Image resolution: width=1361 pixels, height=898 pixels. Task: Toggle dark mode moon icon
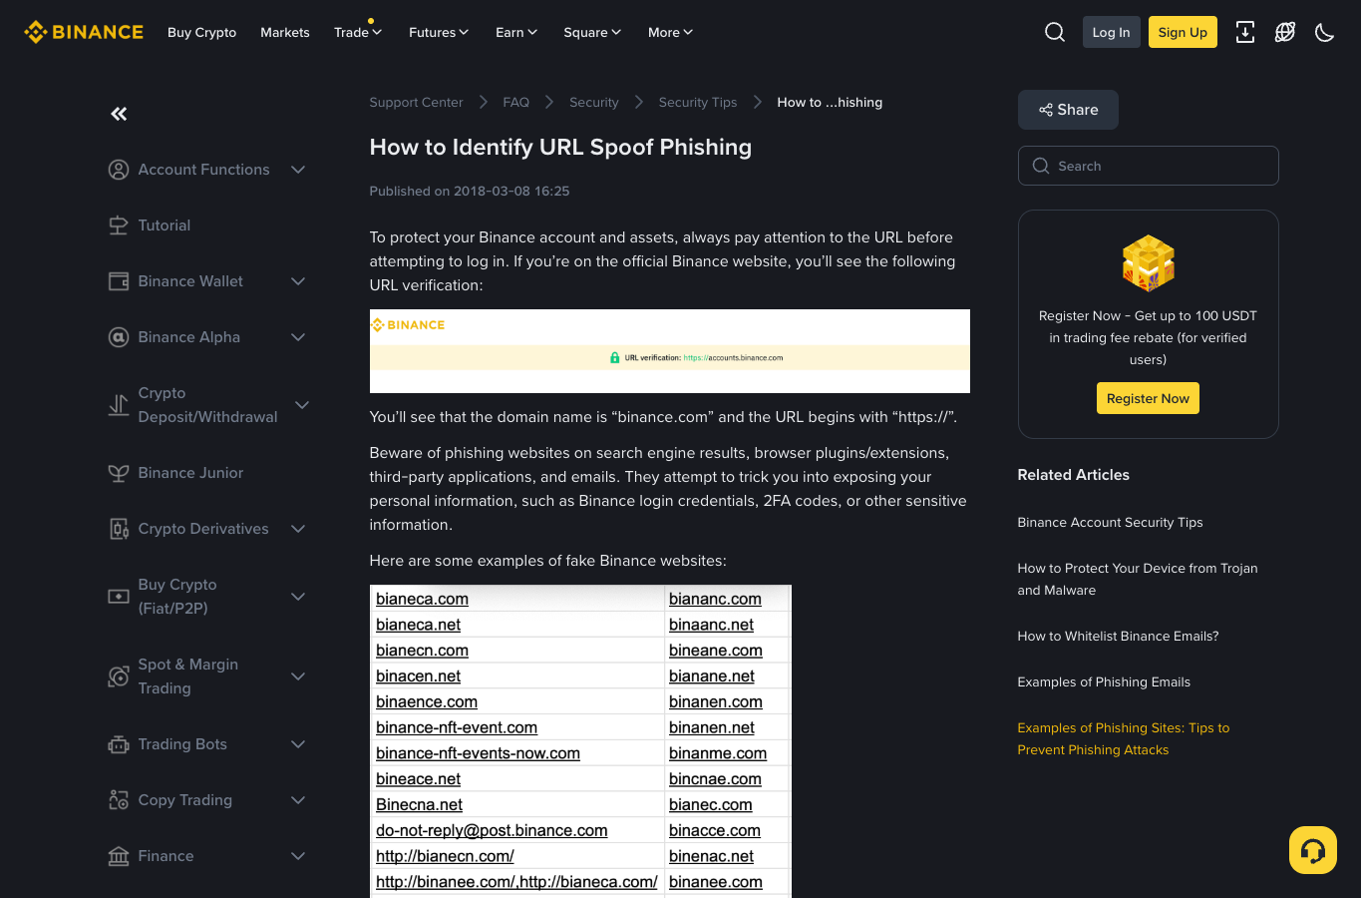(1325, 32)
